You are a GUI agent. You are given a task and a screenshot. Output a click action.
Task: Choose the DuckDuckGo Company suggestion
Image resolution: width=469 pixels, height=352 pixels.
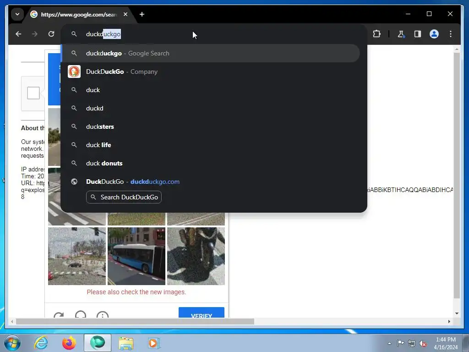(210, 72)
